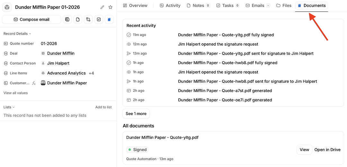The height and width of the screenshot is (167, 347).
Task: Click 'Quote Automation · 13m ago' text
Action: [150, 159]
